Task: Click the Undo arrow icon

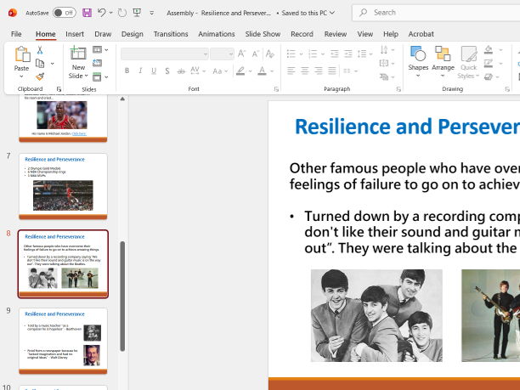Action: [x=101, y=13]
